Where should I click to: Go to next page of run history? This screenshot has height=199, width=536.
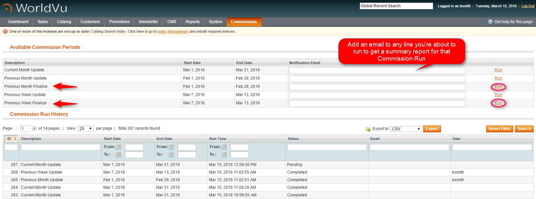(34, 129)
